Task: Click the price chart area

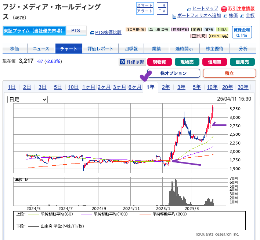Action: (x=120, y=138)
